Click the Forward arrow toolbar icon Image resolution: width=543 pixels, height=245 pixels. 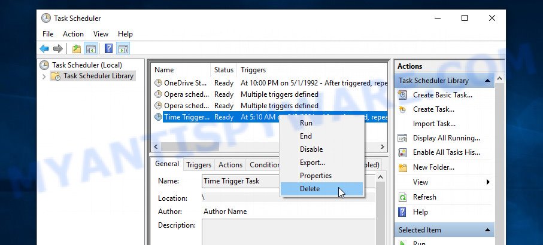click(x=58, y=49)
